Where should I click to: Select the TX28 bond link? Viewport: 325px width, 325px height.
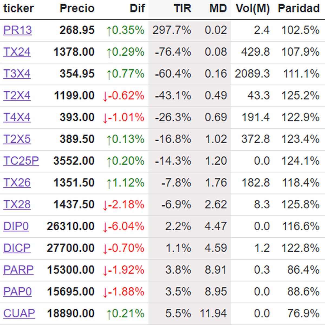click(x=17, y=205)
